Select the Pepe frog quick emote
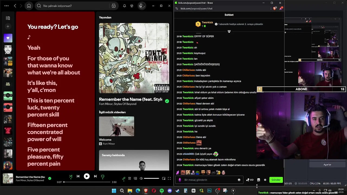Image resolution: width=347 pixels, height=195 pixels. point(198,172)
